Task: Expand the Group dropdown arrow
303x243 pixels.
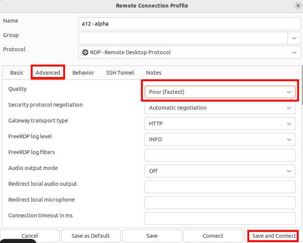Action: pos(294,38)
